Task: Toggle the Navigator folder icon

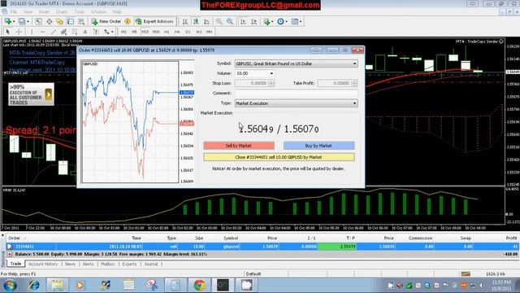Action: point(59,22)
